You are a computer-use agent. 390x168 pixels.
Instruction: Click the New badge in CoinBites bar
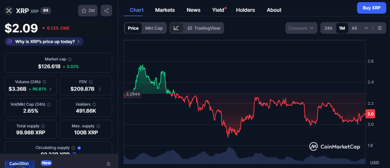coord(46,163)
